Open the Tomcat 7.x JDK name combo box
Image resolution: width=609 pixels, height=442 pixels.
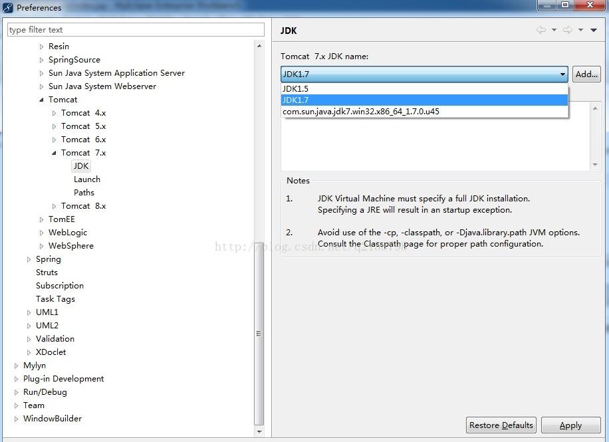(424, 74)
